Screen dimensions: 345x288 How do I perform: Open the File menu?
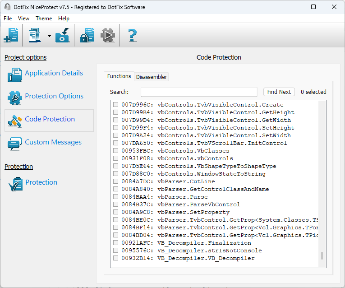coord(8,19)
